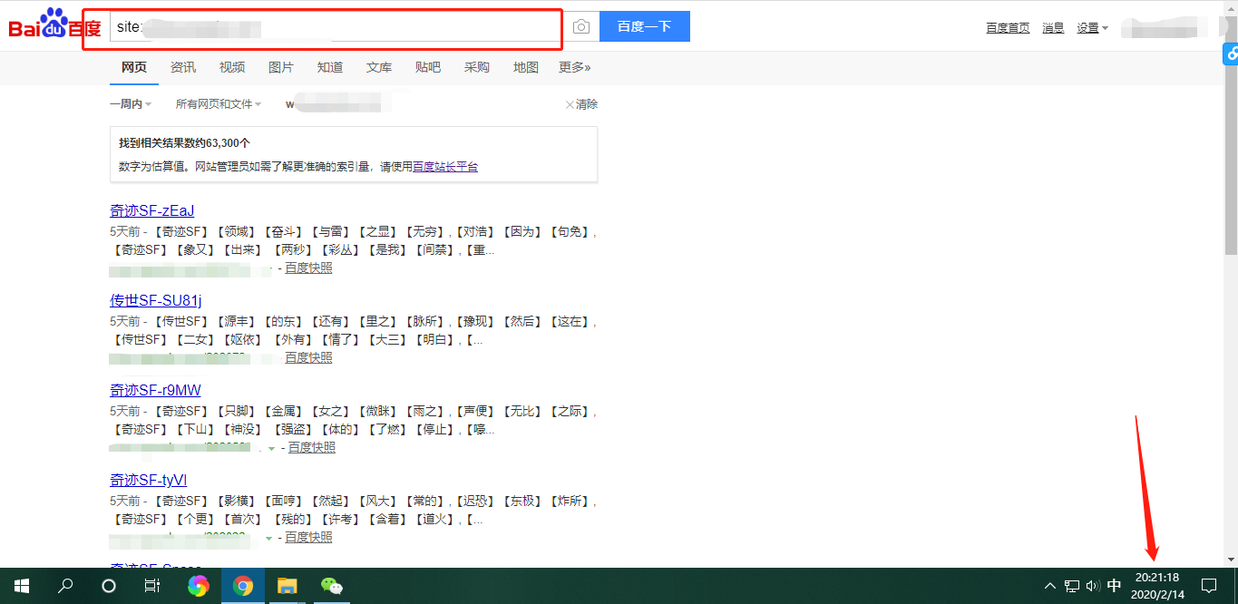Open Chrome from the taskbar

pyautogui.click(x=242, y=586)
